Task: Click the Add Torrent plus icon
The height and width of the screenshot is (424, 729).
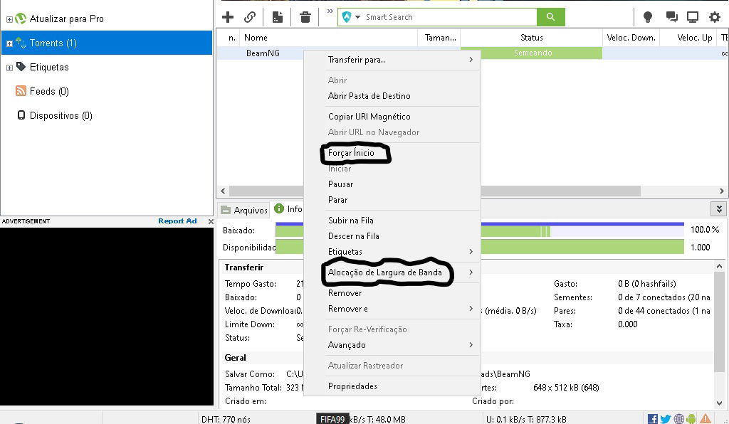Action: pos(227,17)
